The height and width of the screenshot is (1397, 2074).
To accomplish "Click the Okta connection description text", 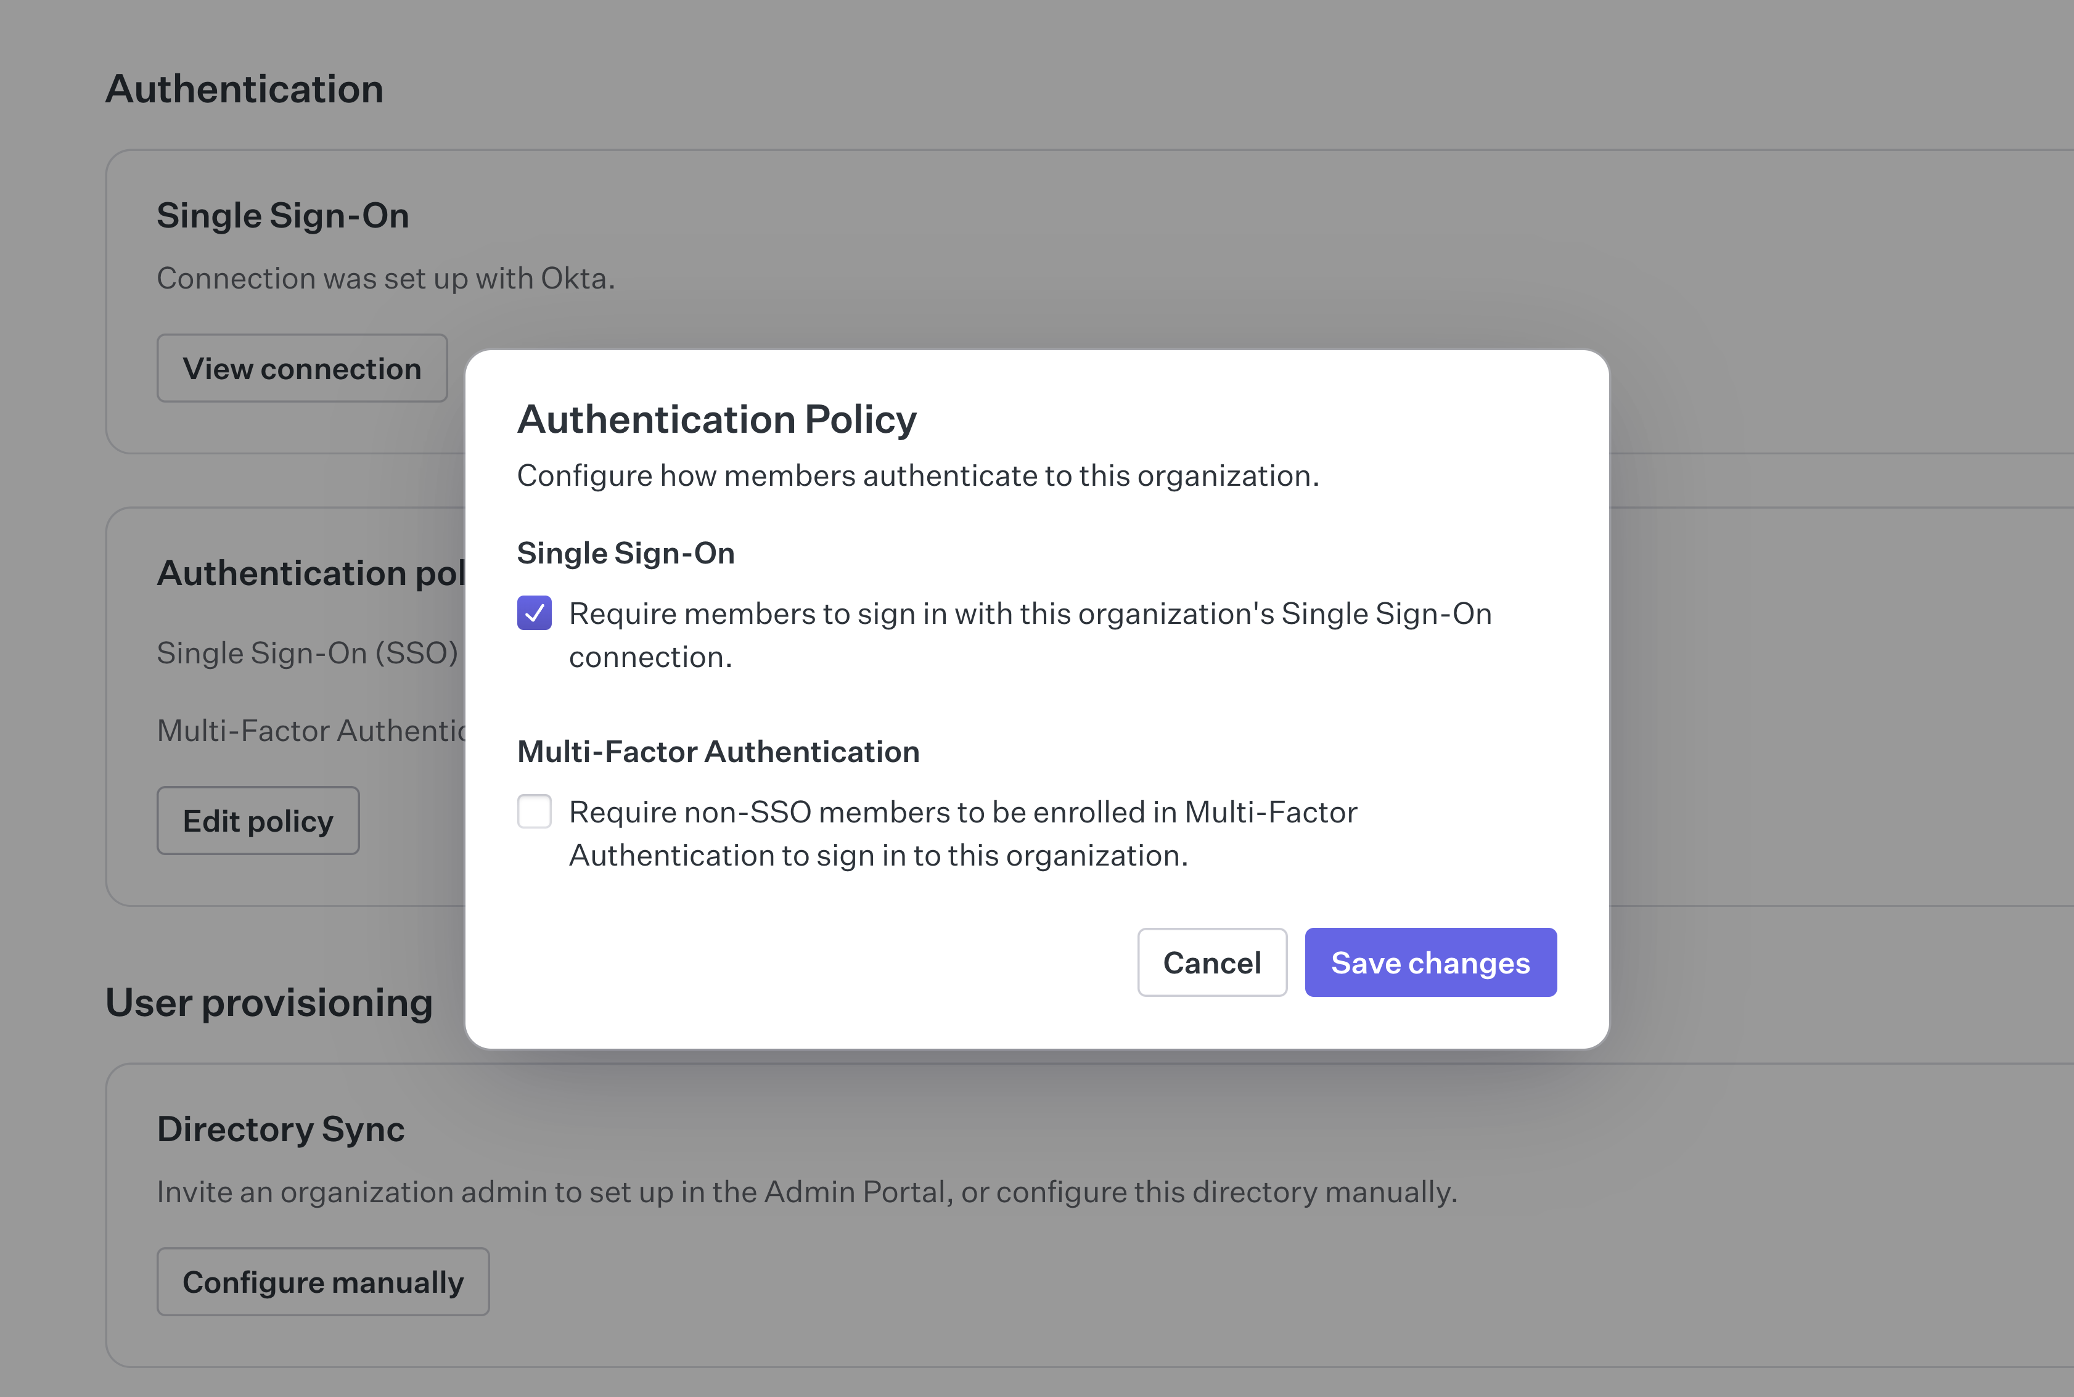I will [x=386, y=278].
